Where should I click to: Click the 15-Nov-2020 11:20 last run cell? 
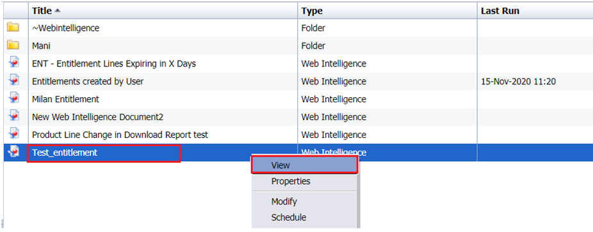point(518,81)
